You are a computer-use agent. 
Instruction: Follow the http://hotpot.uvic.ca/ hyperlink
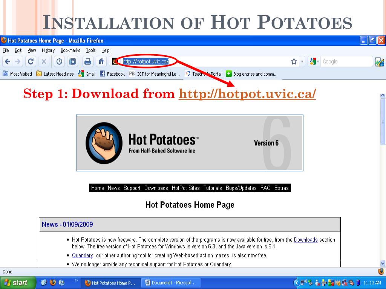tap(247, 94)
